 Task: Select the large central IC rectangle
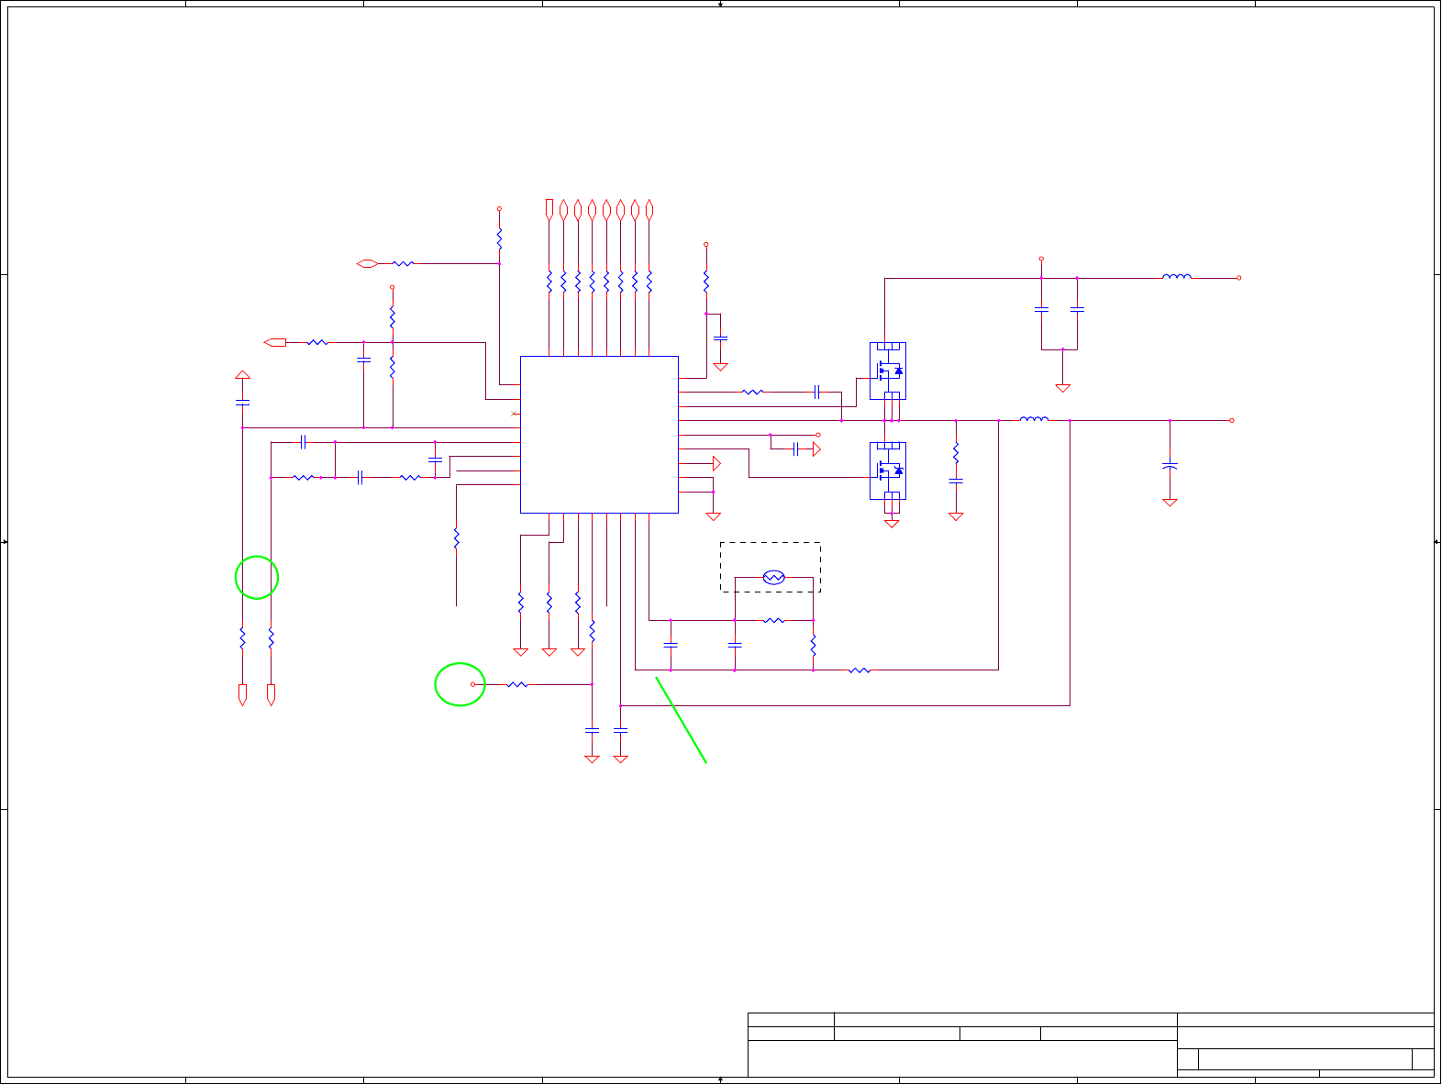click(x=599, y=435)
